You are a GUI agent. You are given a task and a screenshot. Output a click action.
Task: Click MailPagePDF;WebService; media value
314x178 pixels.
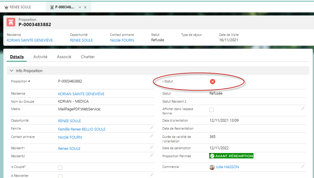click(x=79, y=109)
